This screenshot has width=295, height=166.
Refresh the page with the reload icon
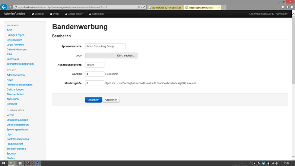(144, 7)
